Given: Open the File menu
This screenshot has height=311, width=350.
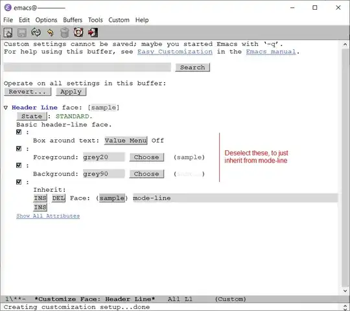Looking at the screenshot, I should click(x=8, y=20).
